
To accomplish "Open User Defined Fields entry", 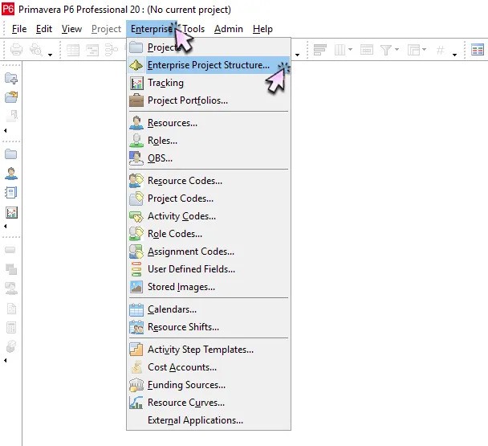I will click(209, 269).
